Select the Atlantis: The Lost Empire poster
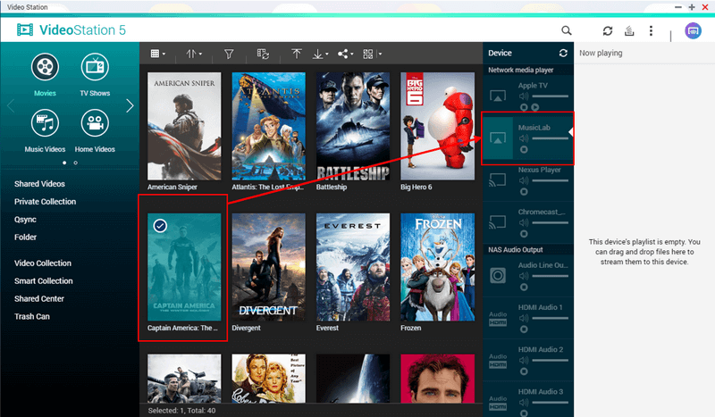This screenshot has height=417, width=715. (269, 126)
